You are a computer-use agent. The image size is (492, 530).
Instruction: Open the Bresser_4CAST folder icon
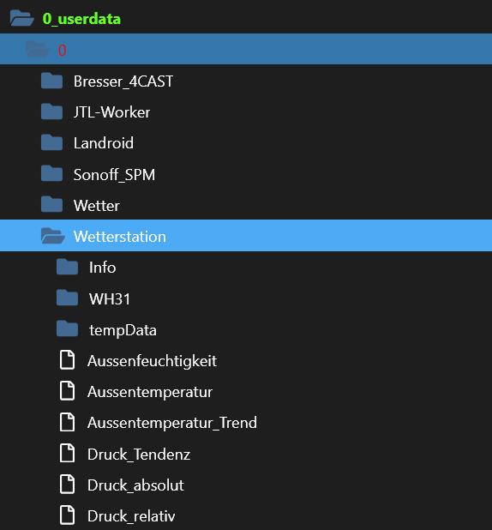tap(51, 81)
